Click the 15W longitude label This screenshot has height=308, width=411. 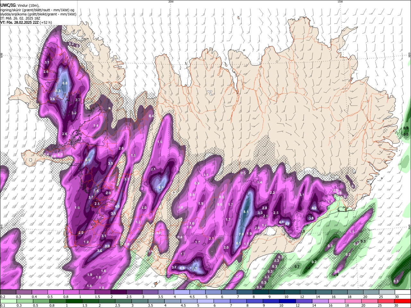pos(340,2)
